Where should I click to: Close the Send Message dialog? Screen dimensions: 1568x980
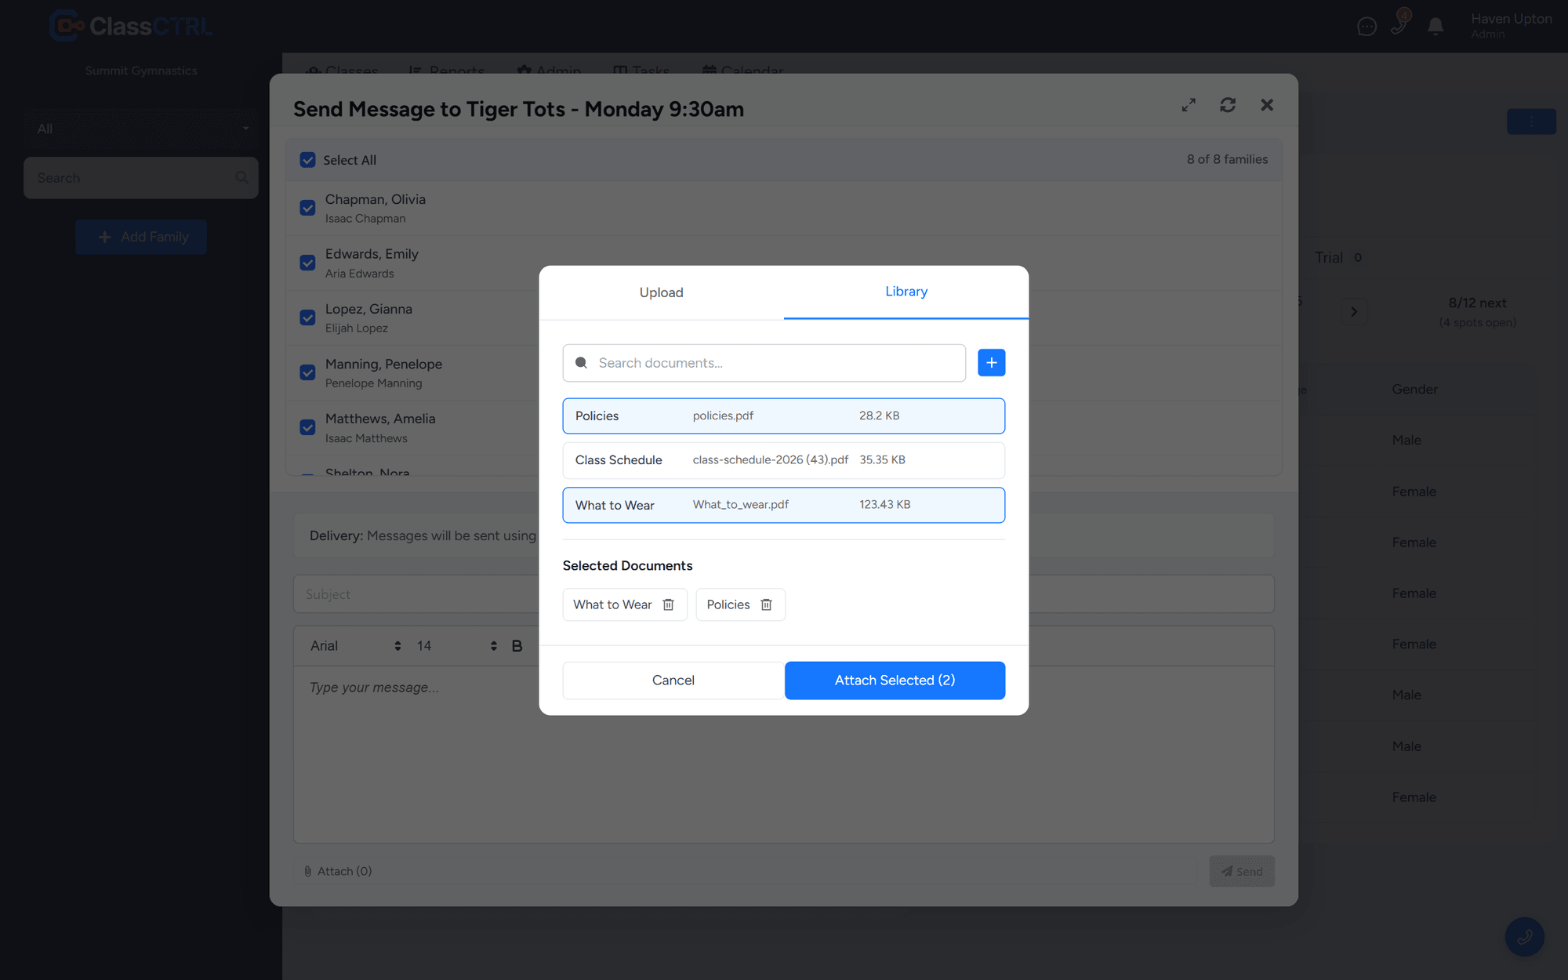(x=1267, y=105)
